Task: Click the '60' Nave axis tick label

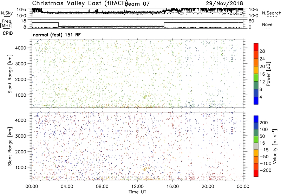Action: [251, 21]
